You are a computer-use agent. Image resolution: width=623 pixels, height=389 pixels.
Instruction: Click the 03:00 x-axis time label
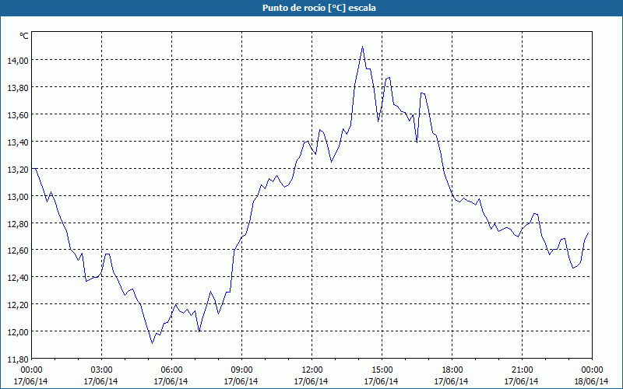101,370
